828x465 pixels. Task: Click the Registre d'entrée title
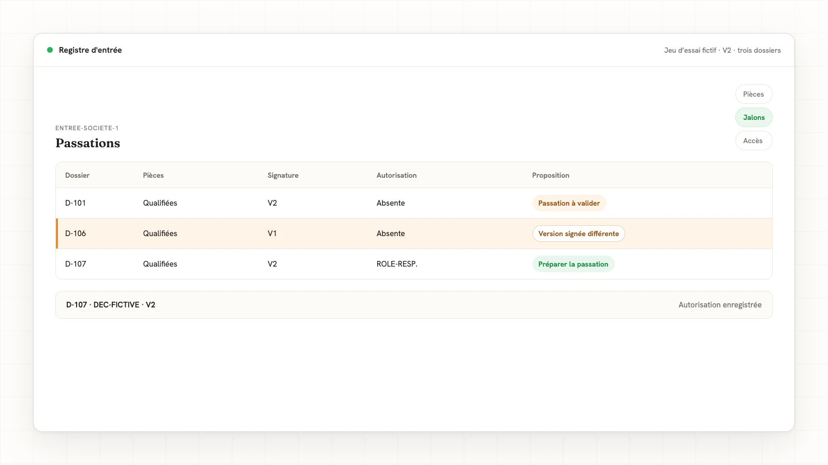[91, 50]
